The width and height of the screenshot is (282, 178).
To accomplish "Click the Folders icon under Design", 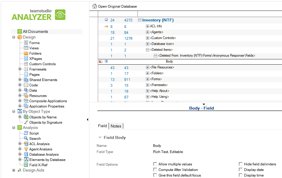I will click(26, 53).
